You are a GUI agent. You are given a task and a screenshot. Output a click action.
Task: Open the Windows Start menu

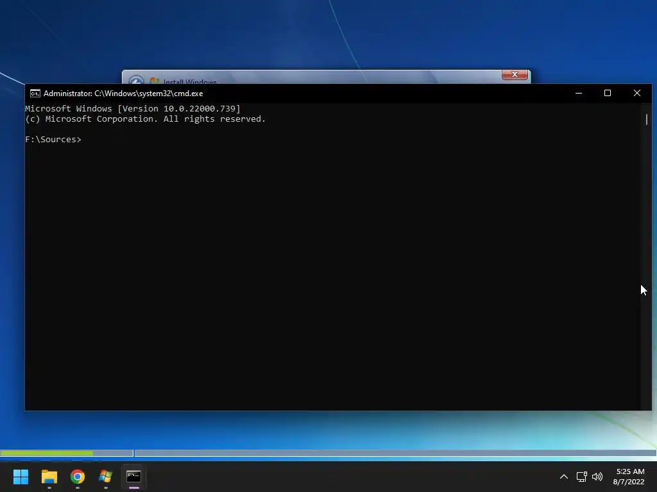pos(21,477)
